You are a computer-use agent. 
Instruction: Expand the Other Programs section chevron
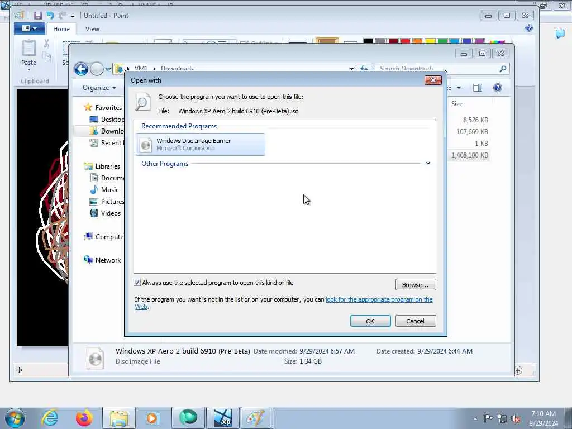click(x=428, y=163)
